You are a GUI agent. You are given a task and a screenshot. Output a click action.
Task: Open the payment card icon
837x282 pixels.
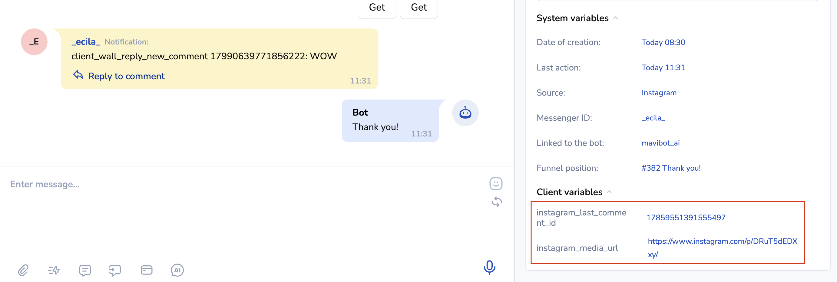[x=146, y=270]
